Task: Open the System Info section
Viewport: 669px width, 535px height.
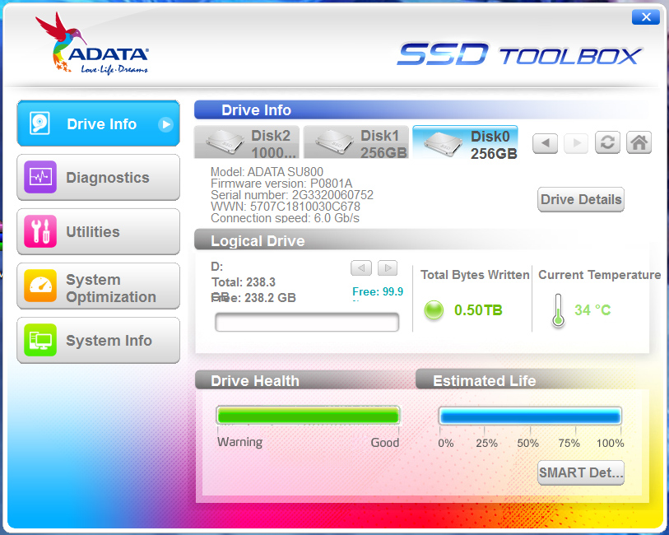Action: pos(98,341)
